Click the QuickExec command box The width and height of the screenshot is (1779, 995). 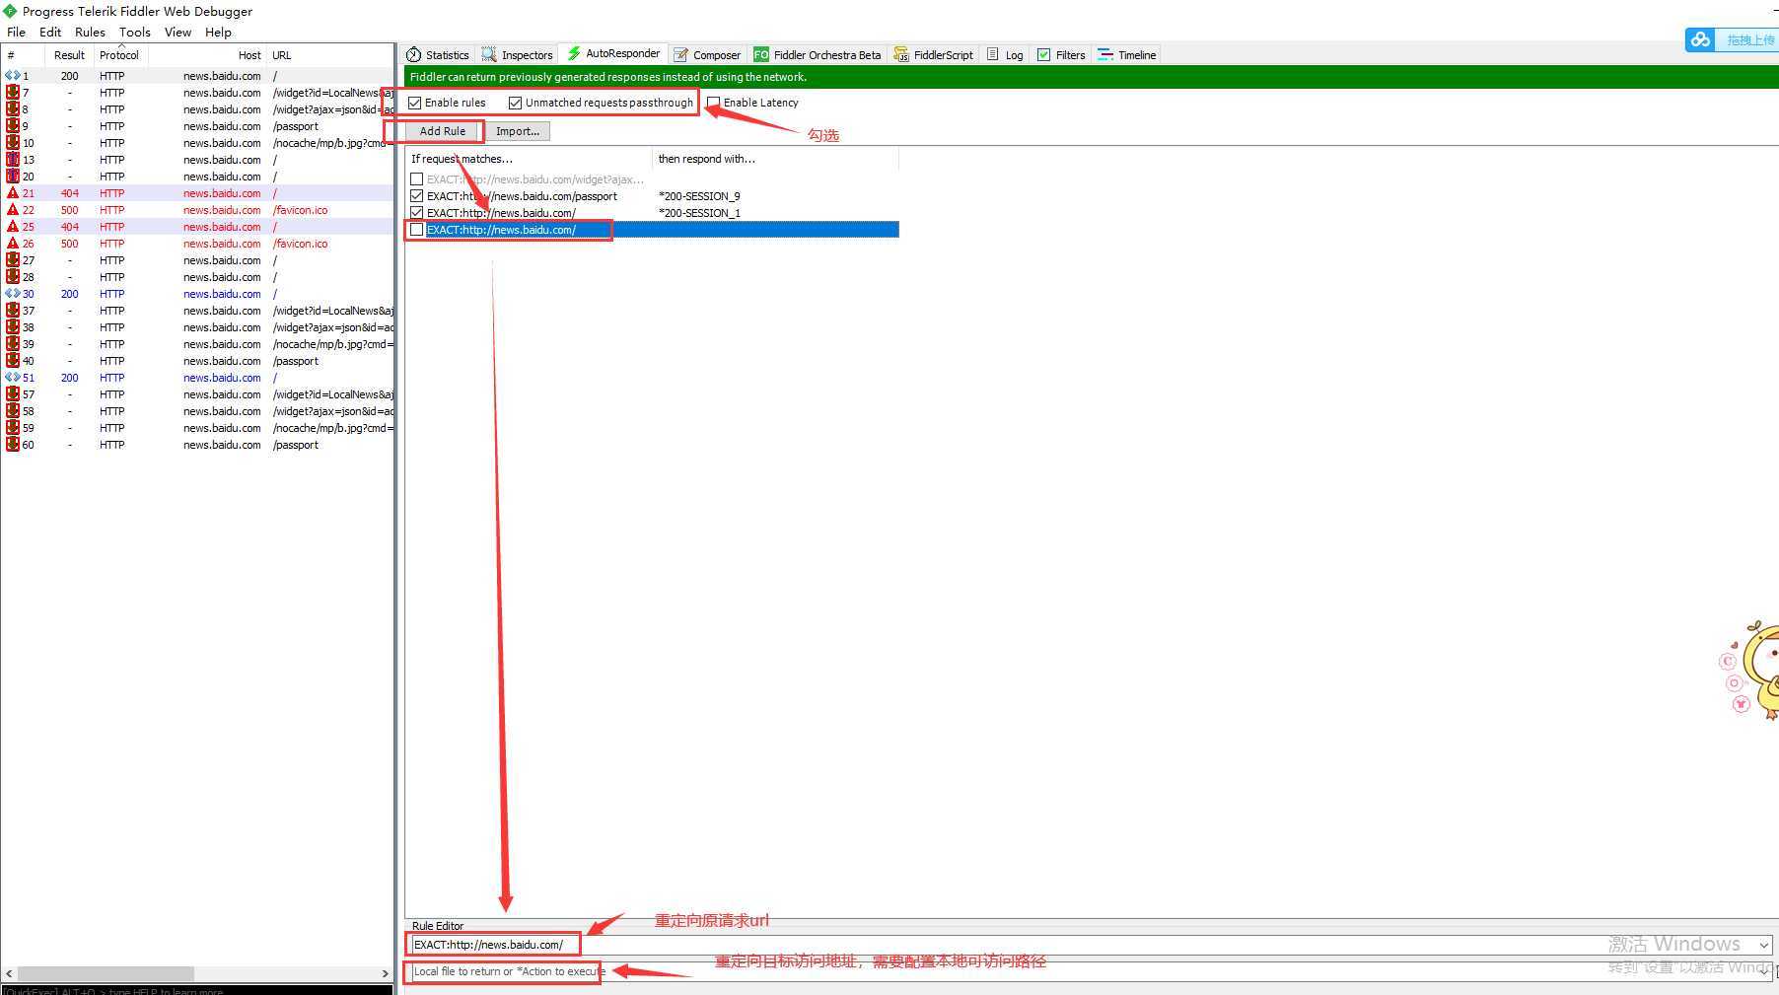coord(197,990)
